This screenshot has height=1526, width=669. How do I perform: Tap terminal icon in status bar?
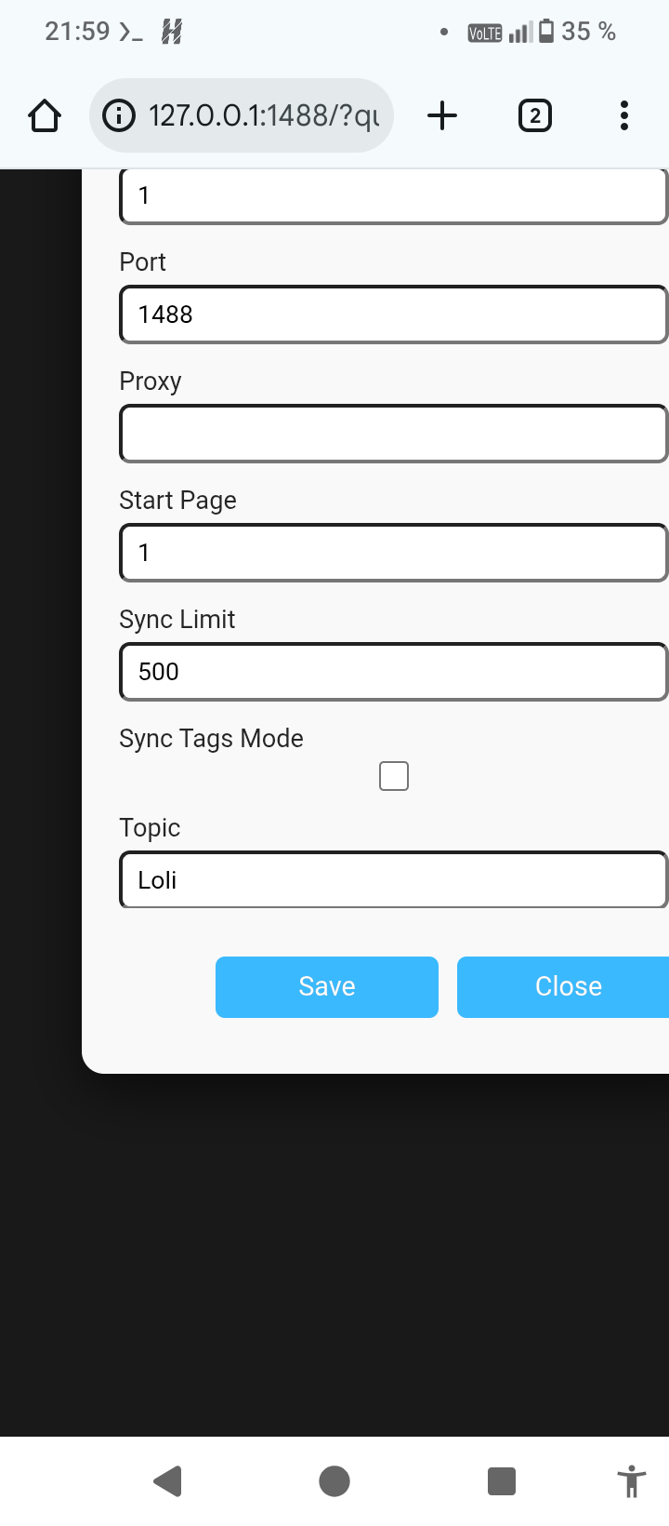point(131,32)
